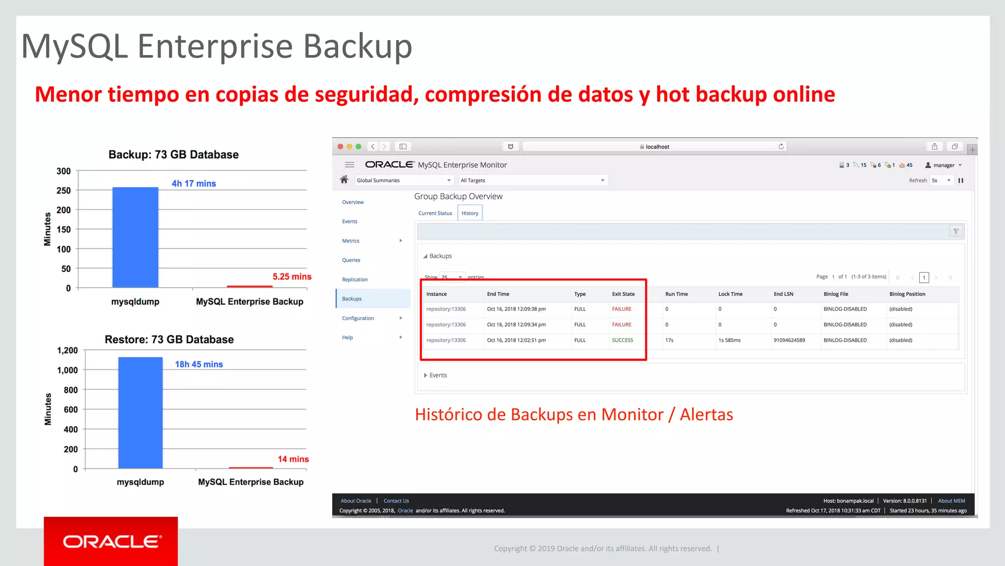
Task: Click the instances error icon showing 6
Action: (875, 165)
